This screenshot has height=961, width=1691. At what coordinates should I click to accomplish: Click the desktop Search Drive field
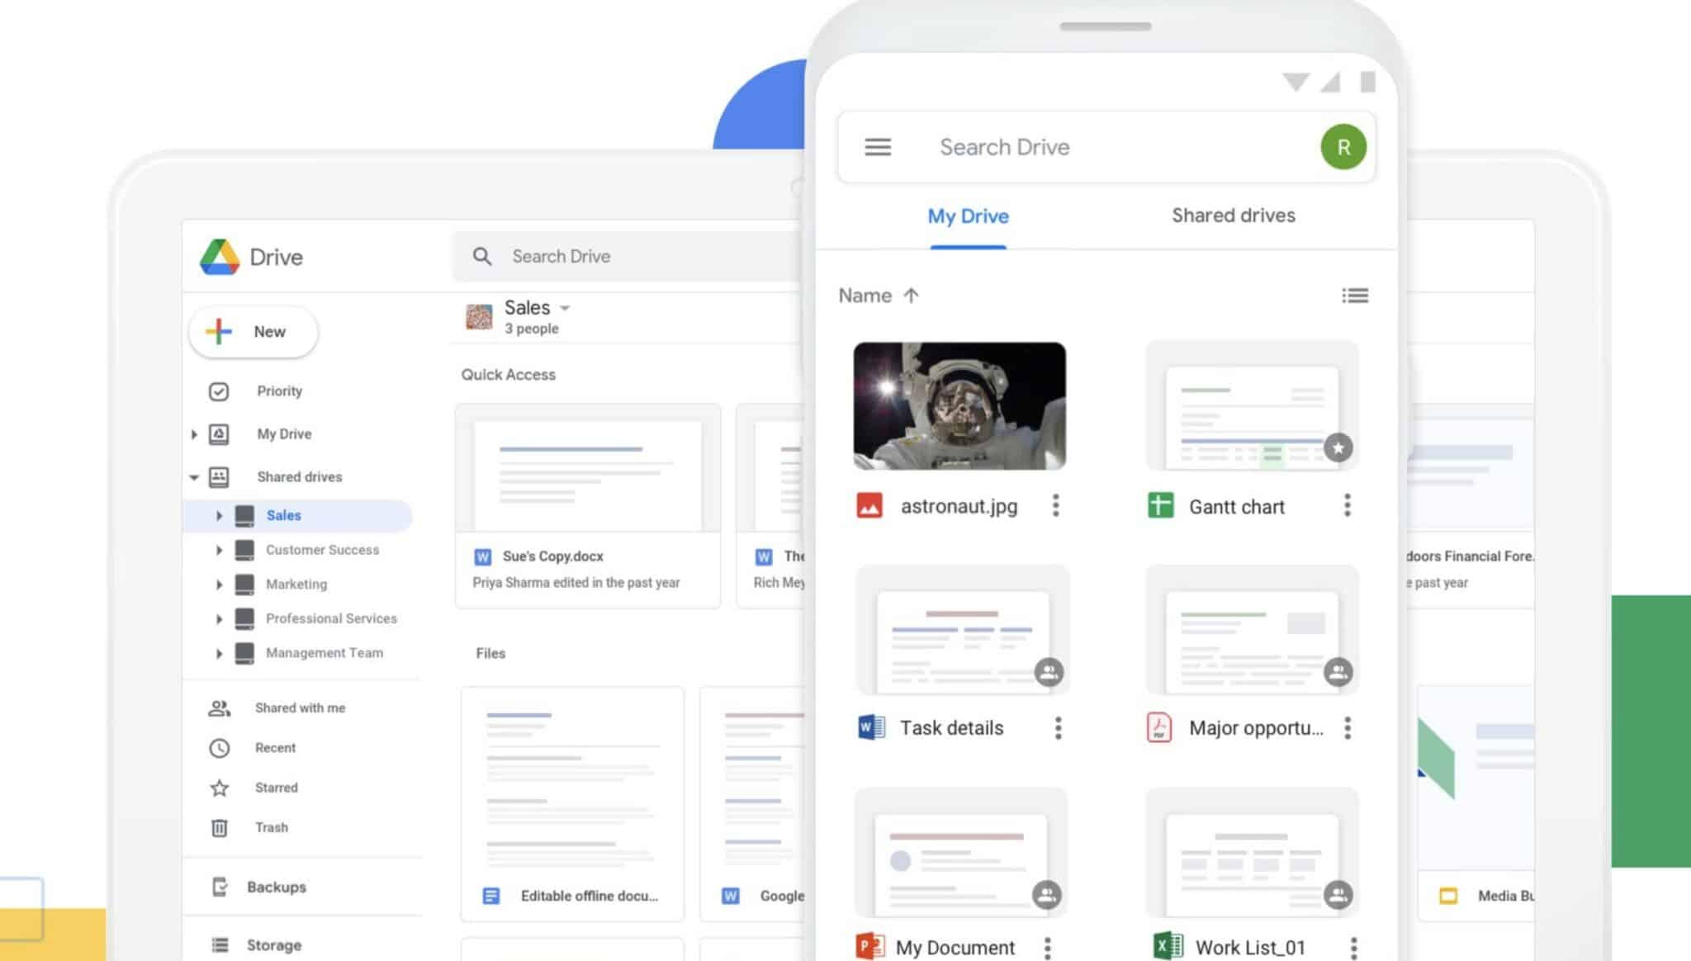click(x=628, y=257)
